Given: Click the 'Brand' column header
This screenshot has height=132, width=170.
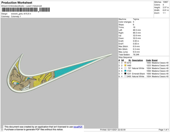Looking at the screenshot, I should (x=154, y=60).
